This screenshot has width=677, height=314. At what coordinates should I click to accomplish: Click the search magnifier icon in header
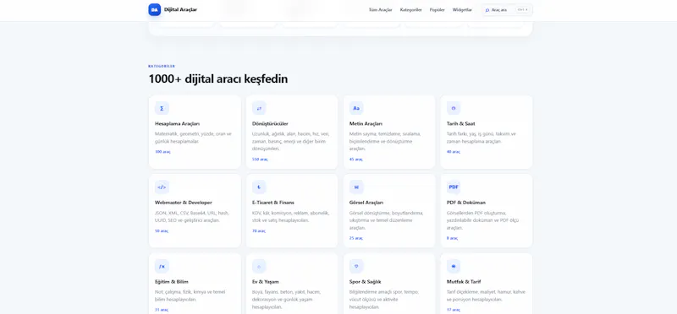pos(487,10)
